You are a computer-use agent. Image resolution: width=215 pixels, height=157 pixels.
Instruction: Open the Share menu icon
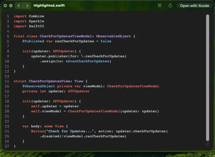170,6
